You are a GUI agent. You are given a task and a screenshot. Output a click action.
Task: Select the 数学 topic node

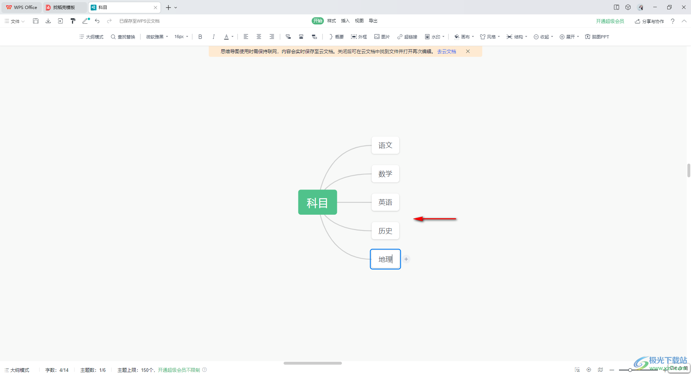[385, 174]
